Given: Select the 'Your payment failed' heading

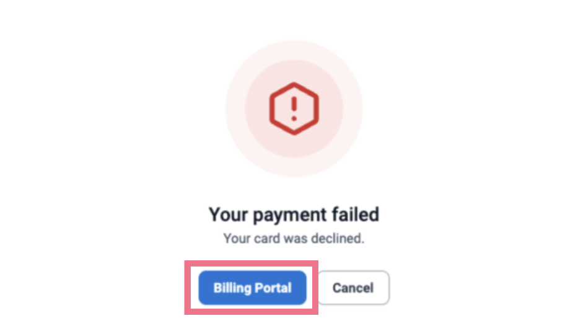Looking at the screenshot, I should click(294, 215).
